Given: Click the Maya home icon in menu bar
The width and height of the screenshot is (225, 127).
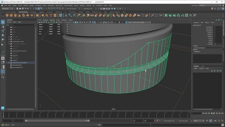Looking at the screenshot, I should [x=2, y=6].
